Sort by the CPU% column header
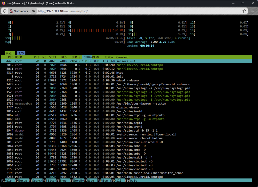258x187 pixels. coord(87,57)
